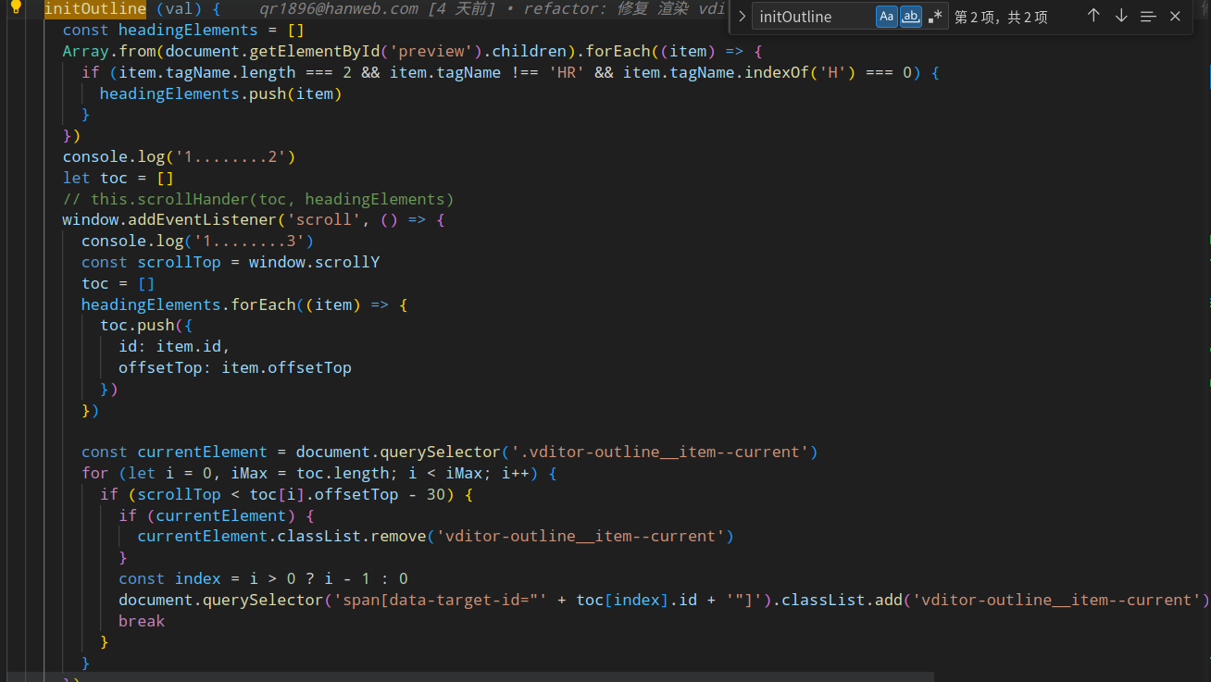Toggle Match Whole Word in find
The width and height of the screenshot is (1211, 682).
coord(911,17)
